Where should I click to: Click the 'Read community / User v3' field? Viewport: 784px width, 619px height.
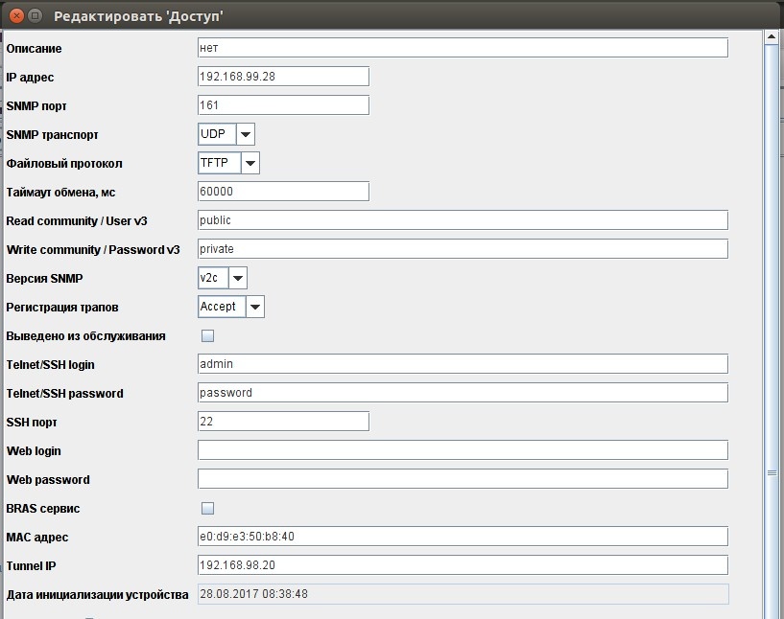tap(463, 220)
